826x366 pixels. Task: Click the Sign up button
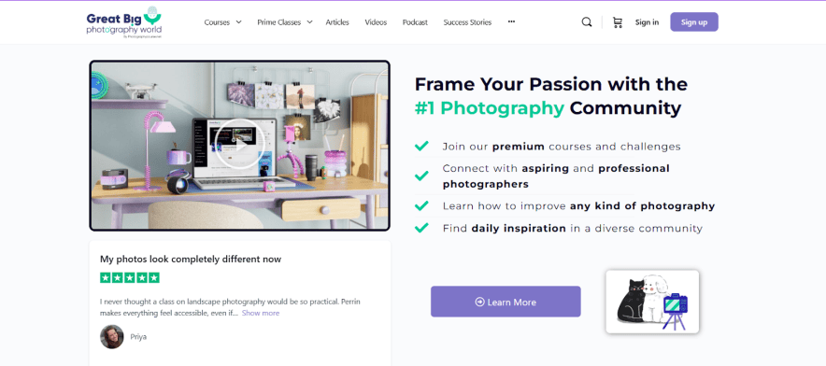coord(693,22)
